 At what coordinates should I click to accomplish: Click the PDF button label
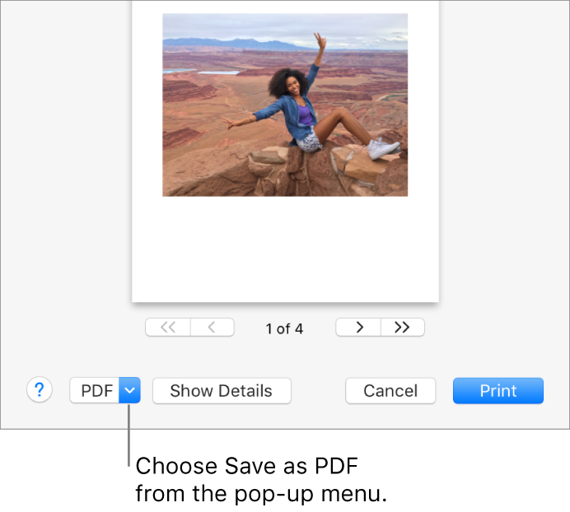(x=95, y=390)
